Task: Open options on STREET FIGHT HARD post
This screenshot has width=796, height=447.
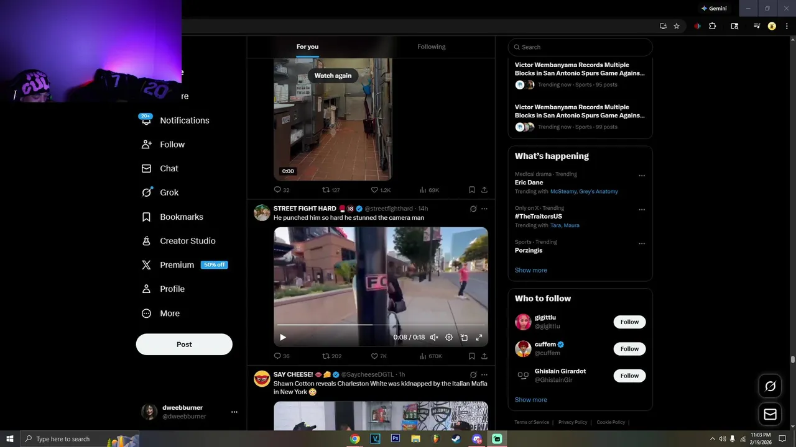Action: [484, 209]
